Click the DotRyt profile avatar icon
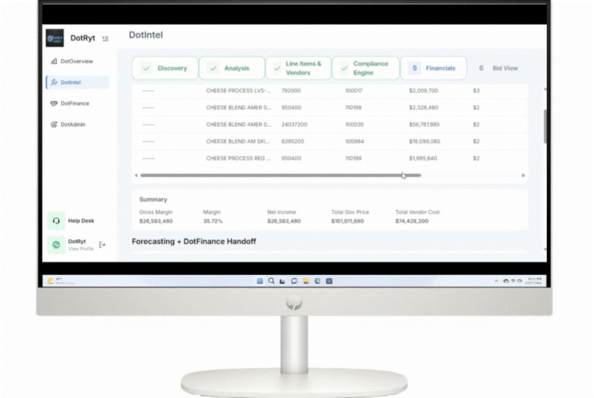The image size is (594, 398). pos(56,245)
